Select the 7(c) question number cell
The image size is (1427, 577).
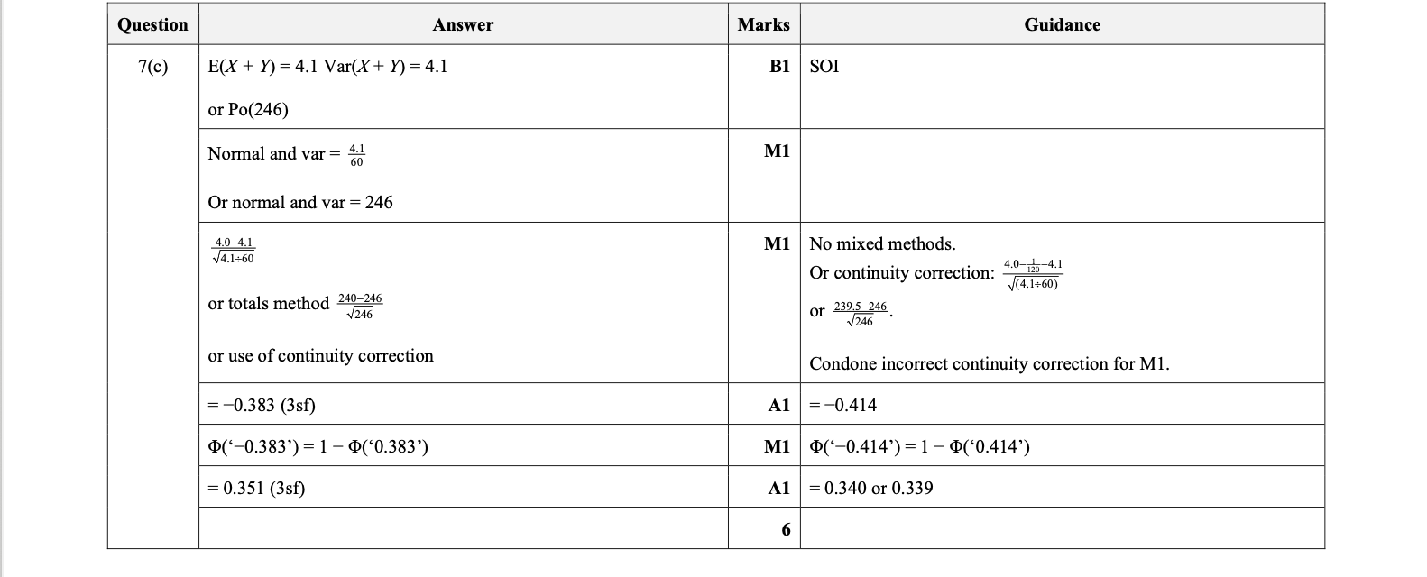pos(152,66)
